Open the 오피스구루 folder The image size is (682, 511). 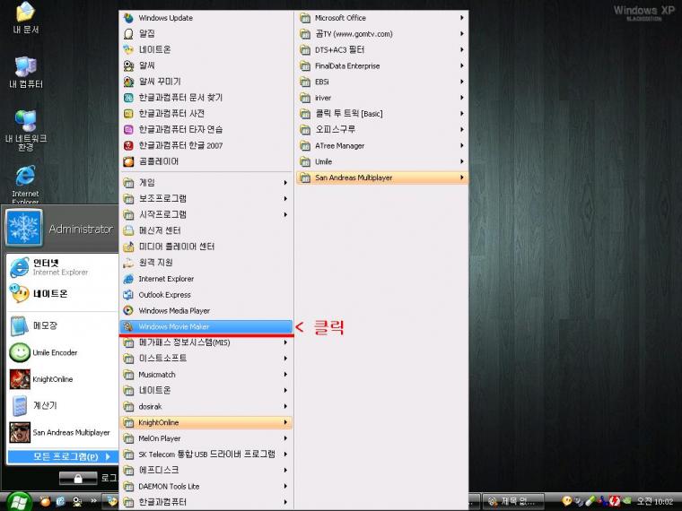point(382,130)
